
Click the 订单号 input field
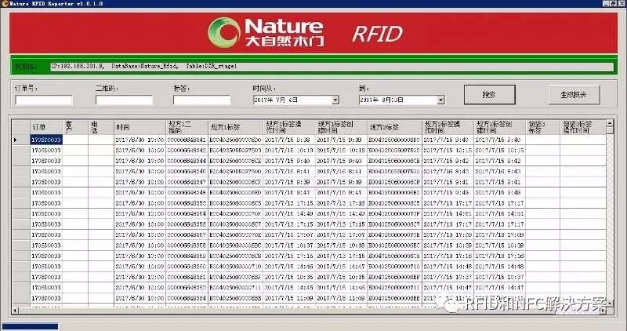44,100
